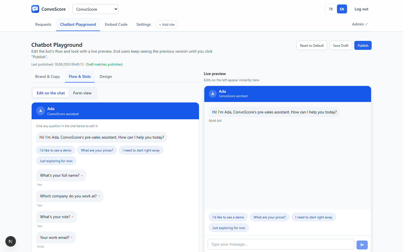Select the Flow & Slots tab

pos(80,76)
